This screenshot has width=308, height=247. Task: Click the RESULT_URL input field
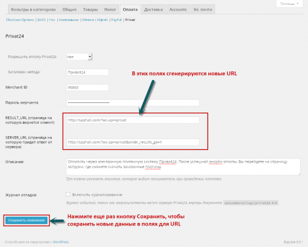coord(132,120)
